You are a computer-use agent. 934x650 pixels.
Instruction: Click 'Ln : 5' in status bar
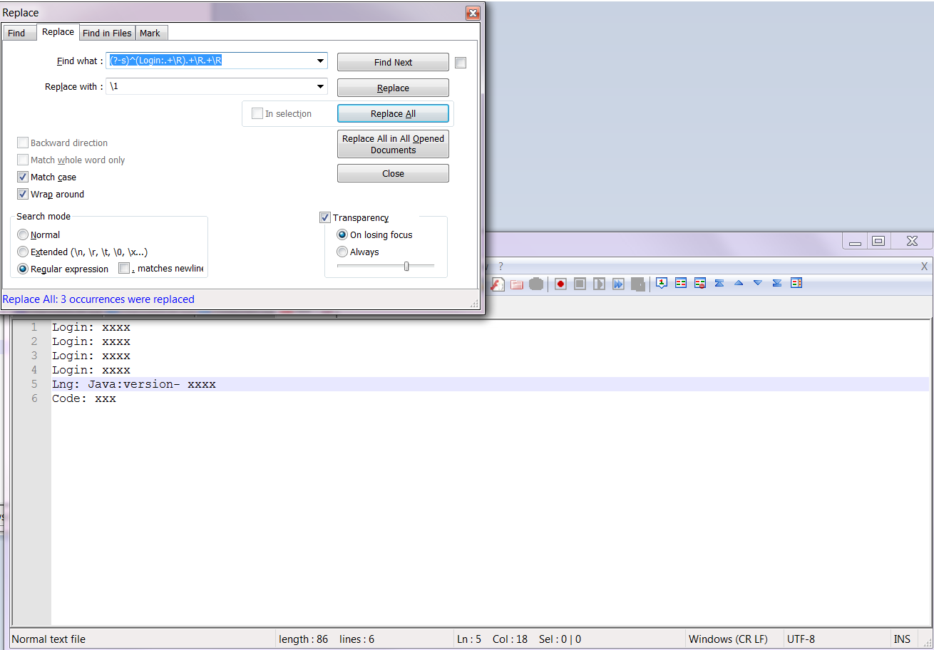[471, 639]
